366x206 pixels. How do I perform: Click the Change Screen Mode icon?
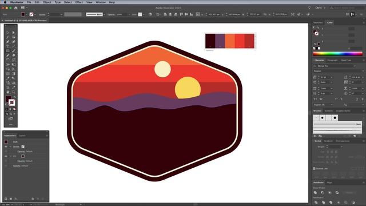pos(10,118)
